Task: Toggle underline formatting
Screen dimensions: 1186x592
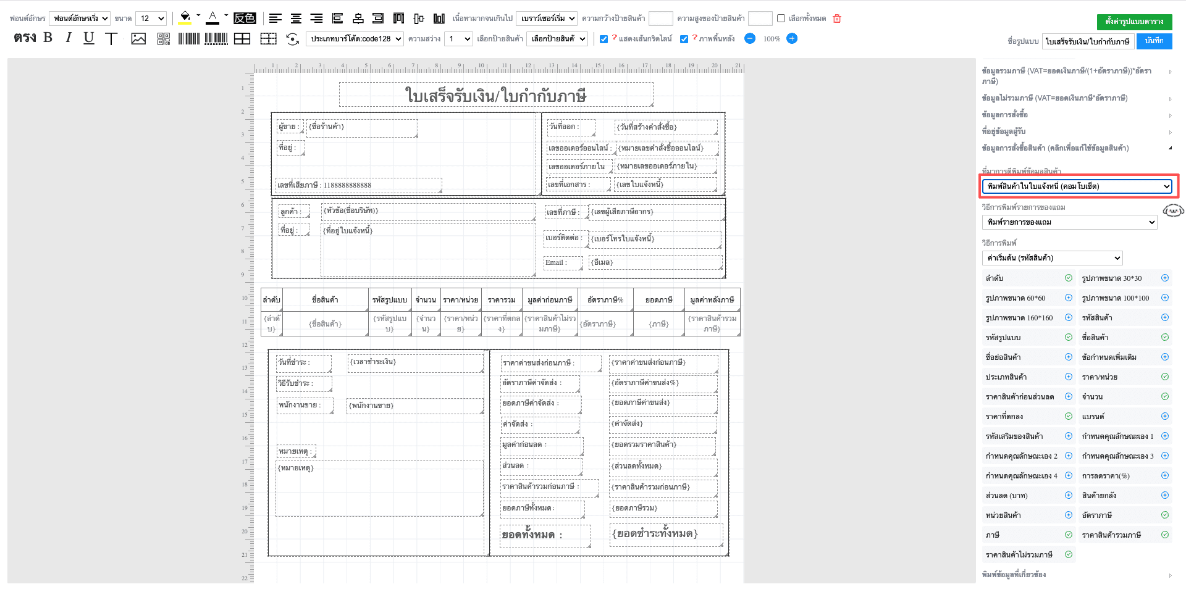Action: pyautogui.click(x=89, y=38)
